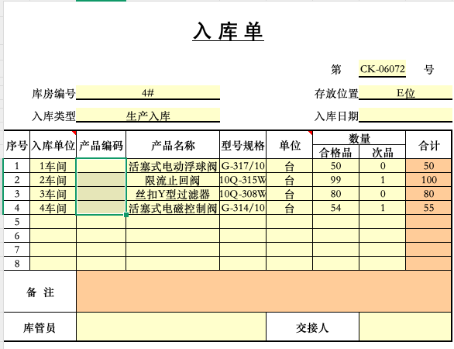Select the 合计 cell showing 100

pos(428,180)
